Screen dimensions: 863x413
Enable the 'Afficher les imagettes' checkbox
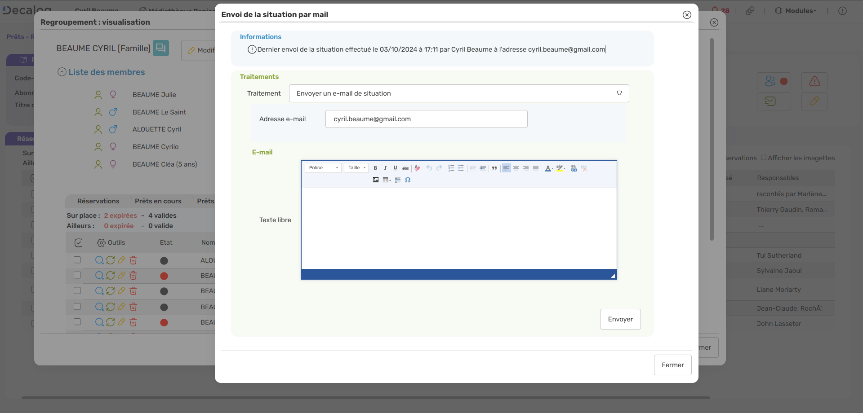point(763,158)
